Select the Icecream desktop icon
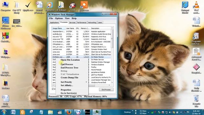This screenshot has height=115, width=204. tap(84, 6)
